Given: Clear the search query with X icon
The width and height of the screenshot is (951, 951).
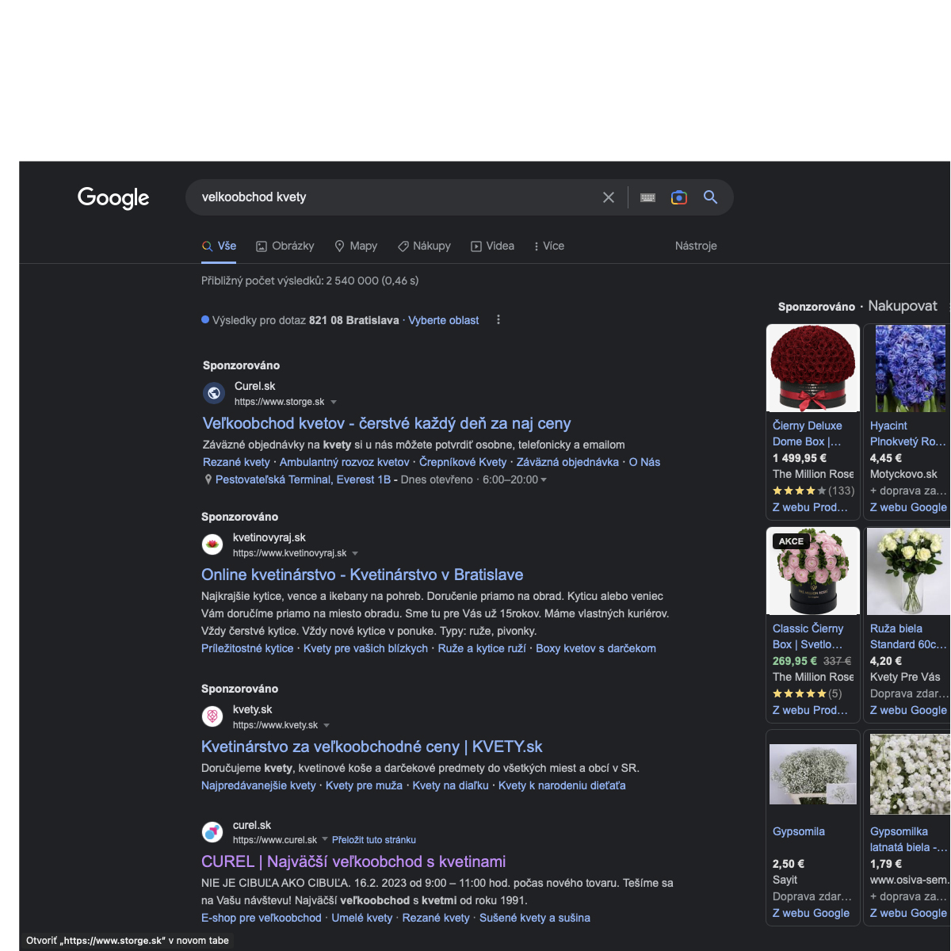Looking at the screenshot, I should (x=609, y=197).
